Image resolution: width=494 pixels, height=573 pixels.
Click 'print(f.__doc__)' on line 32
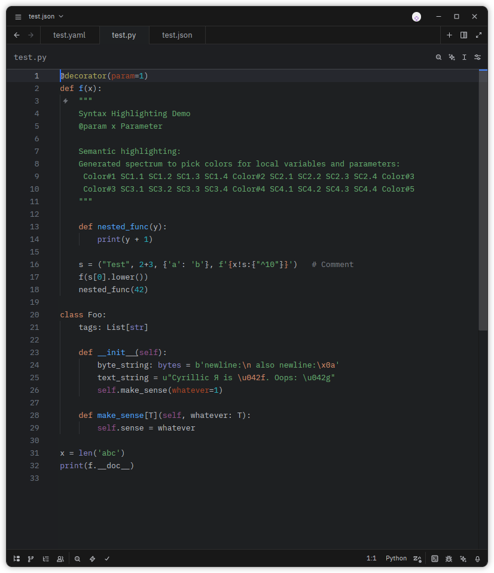click(97, 466)
